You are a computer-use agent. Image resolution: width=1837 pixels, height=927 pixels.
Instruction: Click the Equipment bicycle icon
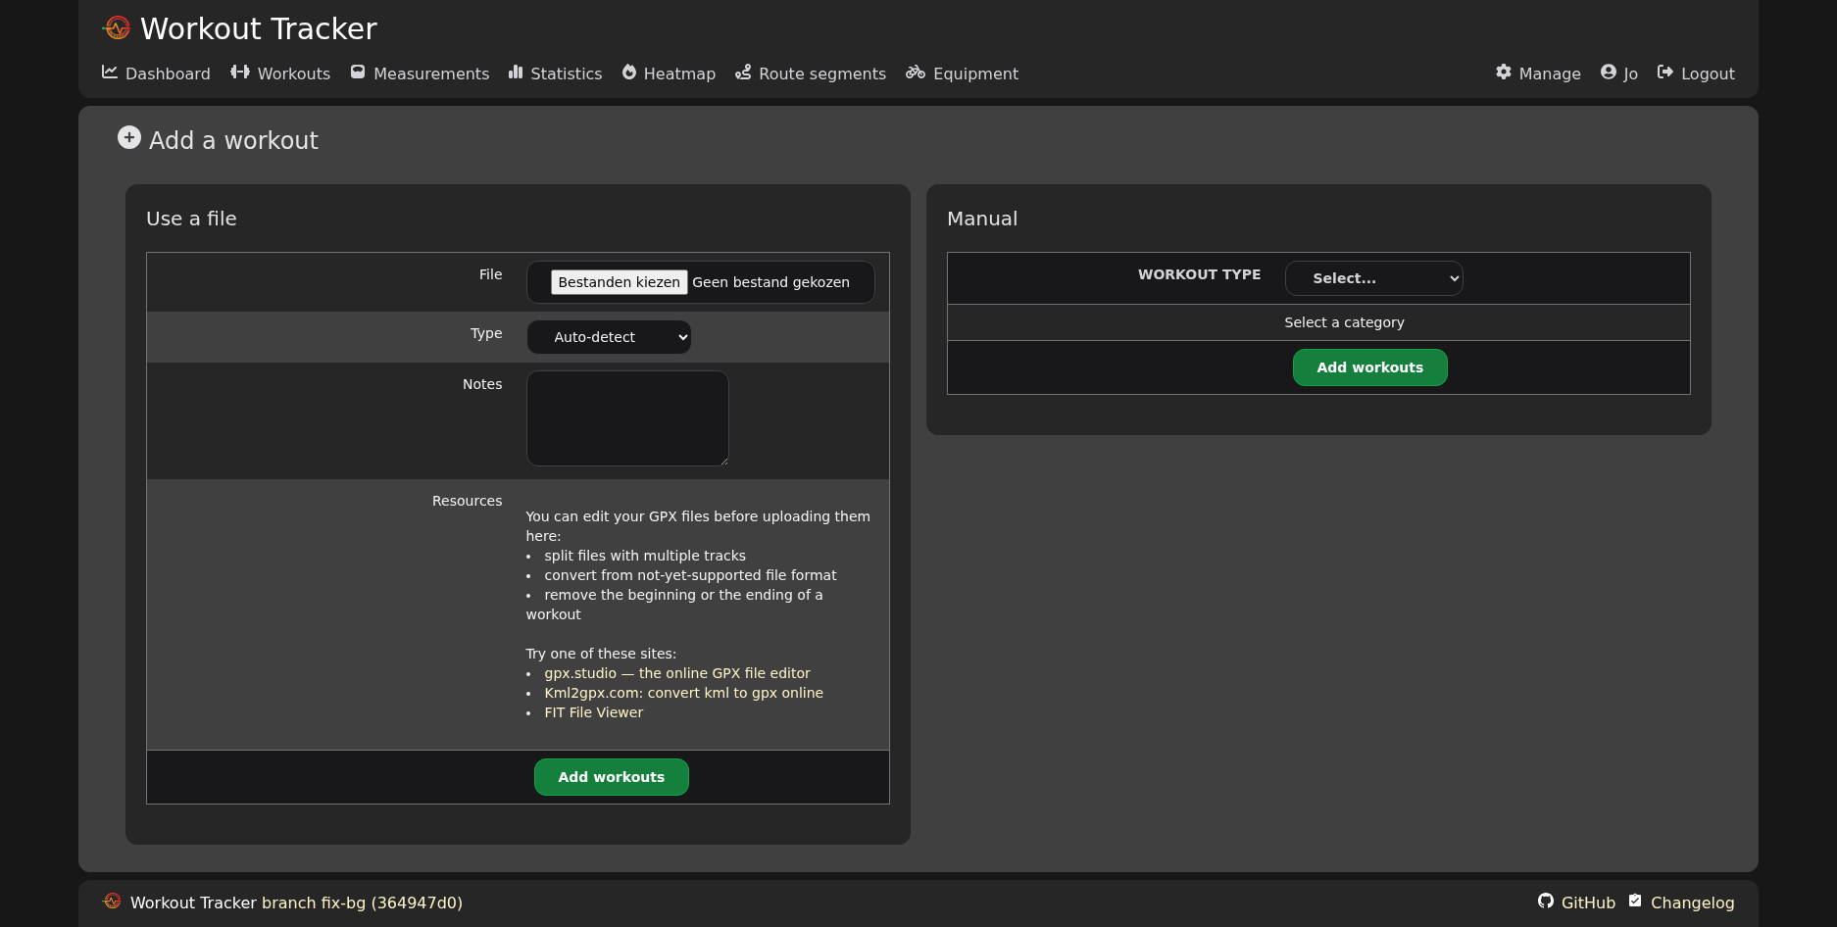916,73
